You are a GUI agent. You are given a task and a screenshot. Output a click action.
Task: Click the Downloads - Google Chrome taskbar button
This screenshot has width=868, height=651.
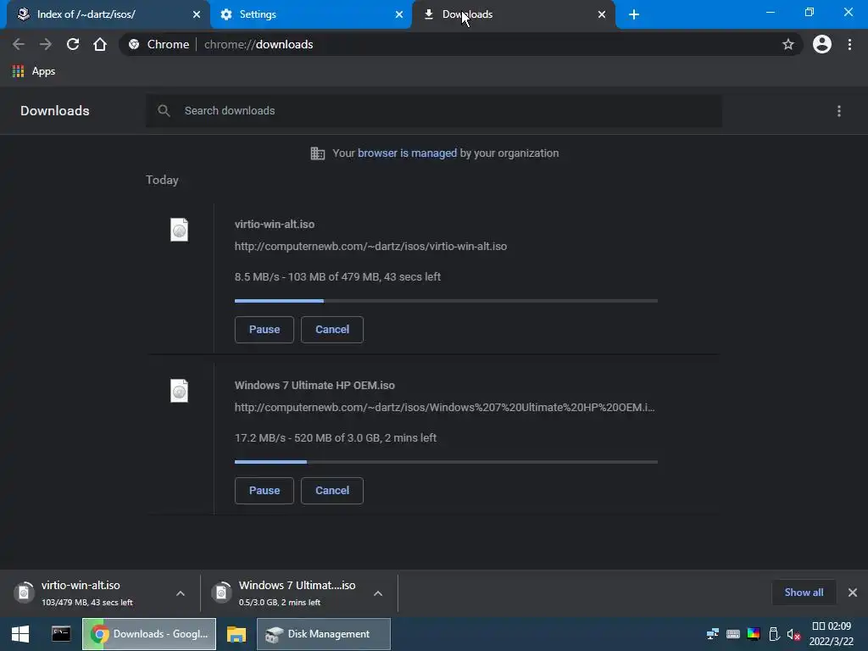click(x=149, y=634)
